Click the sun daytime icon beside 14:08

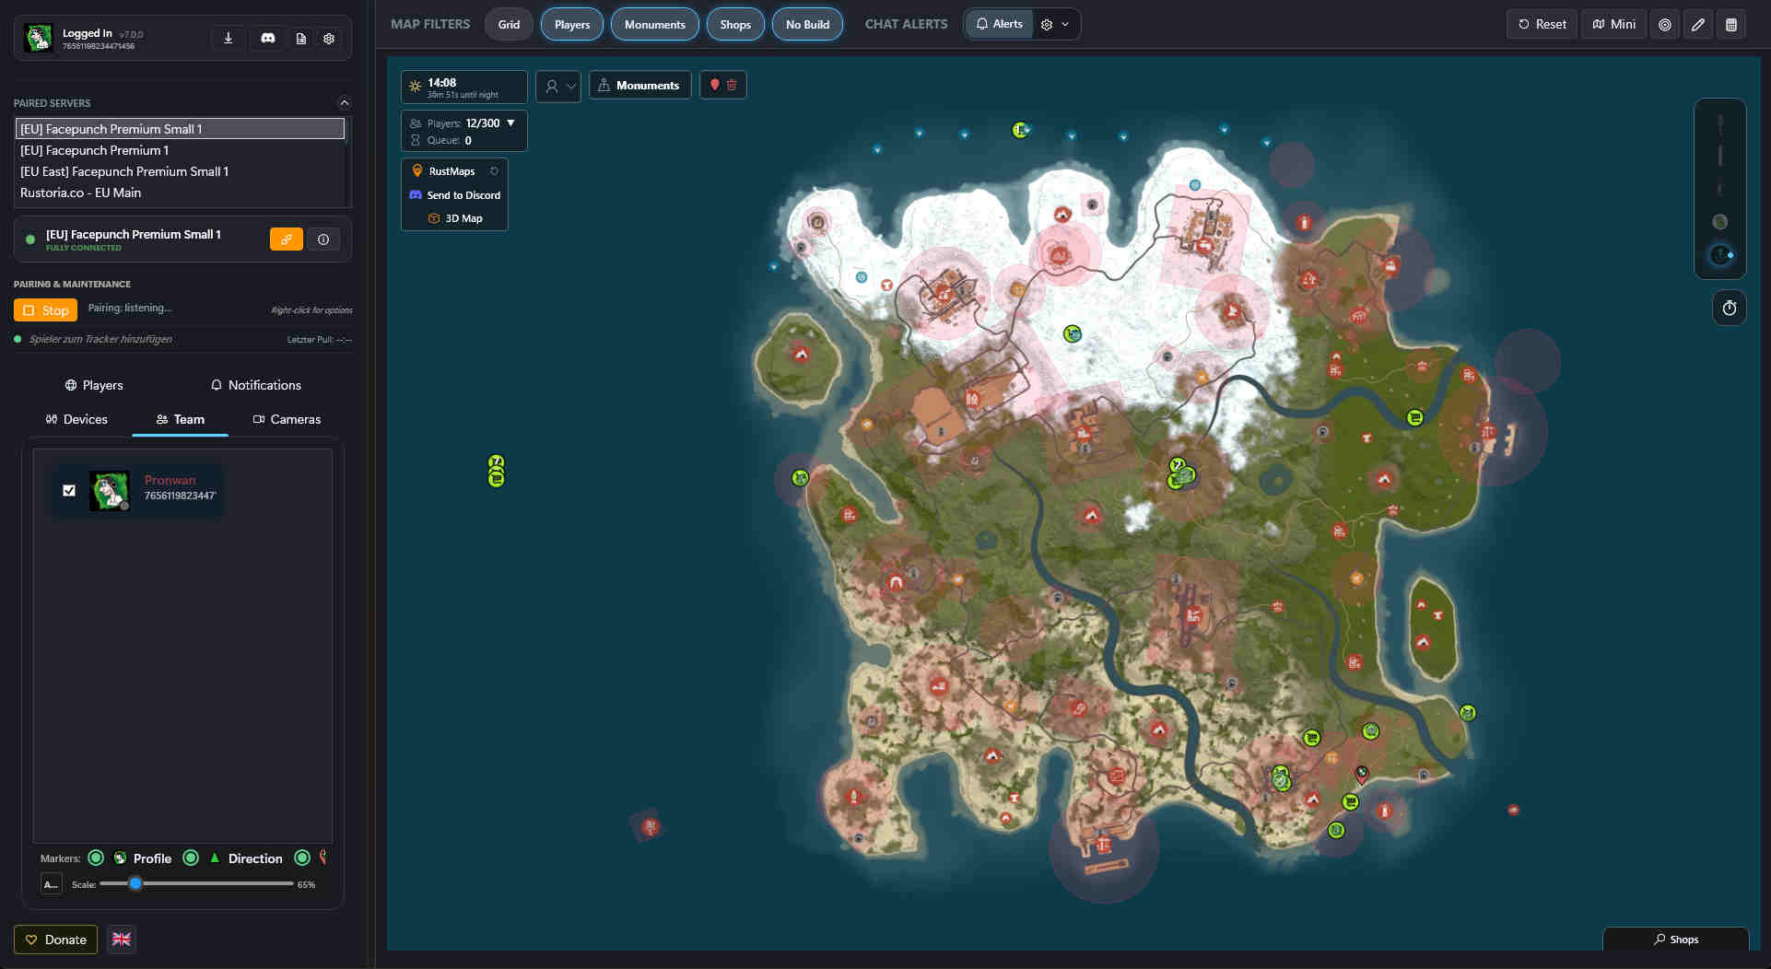(416, 87)
